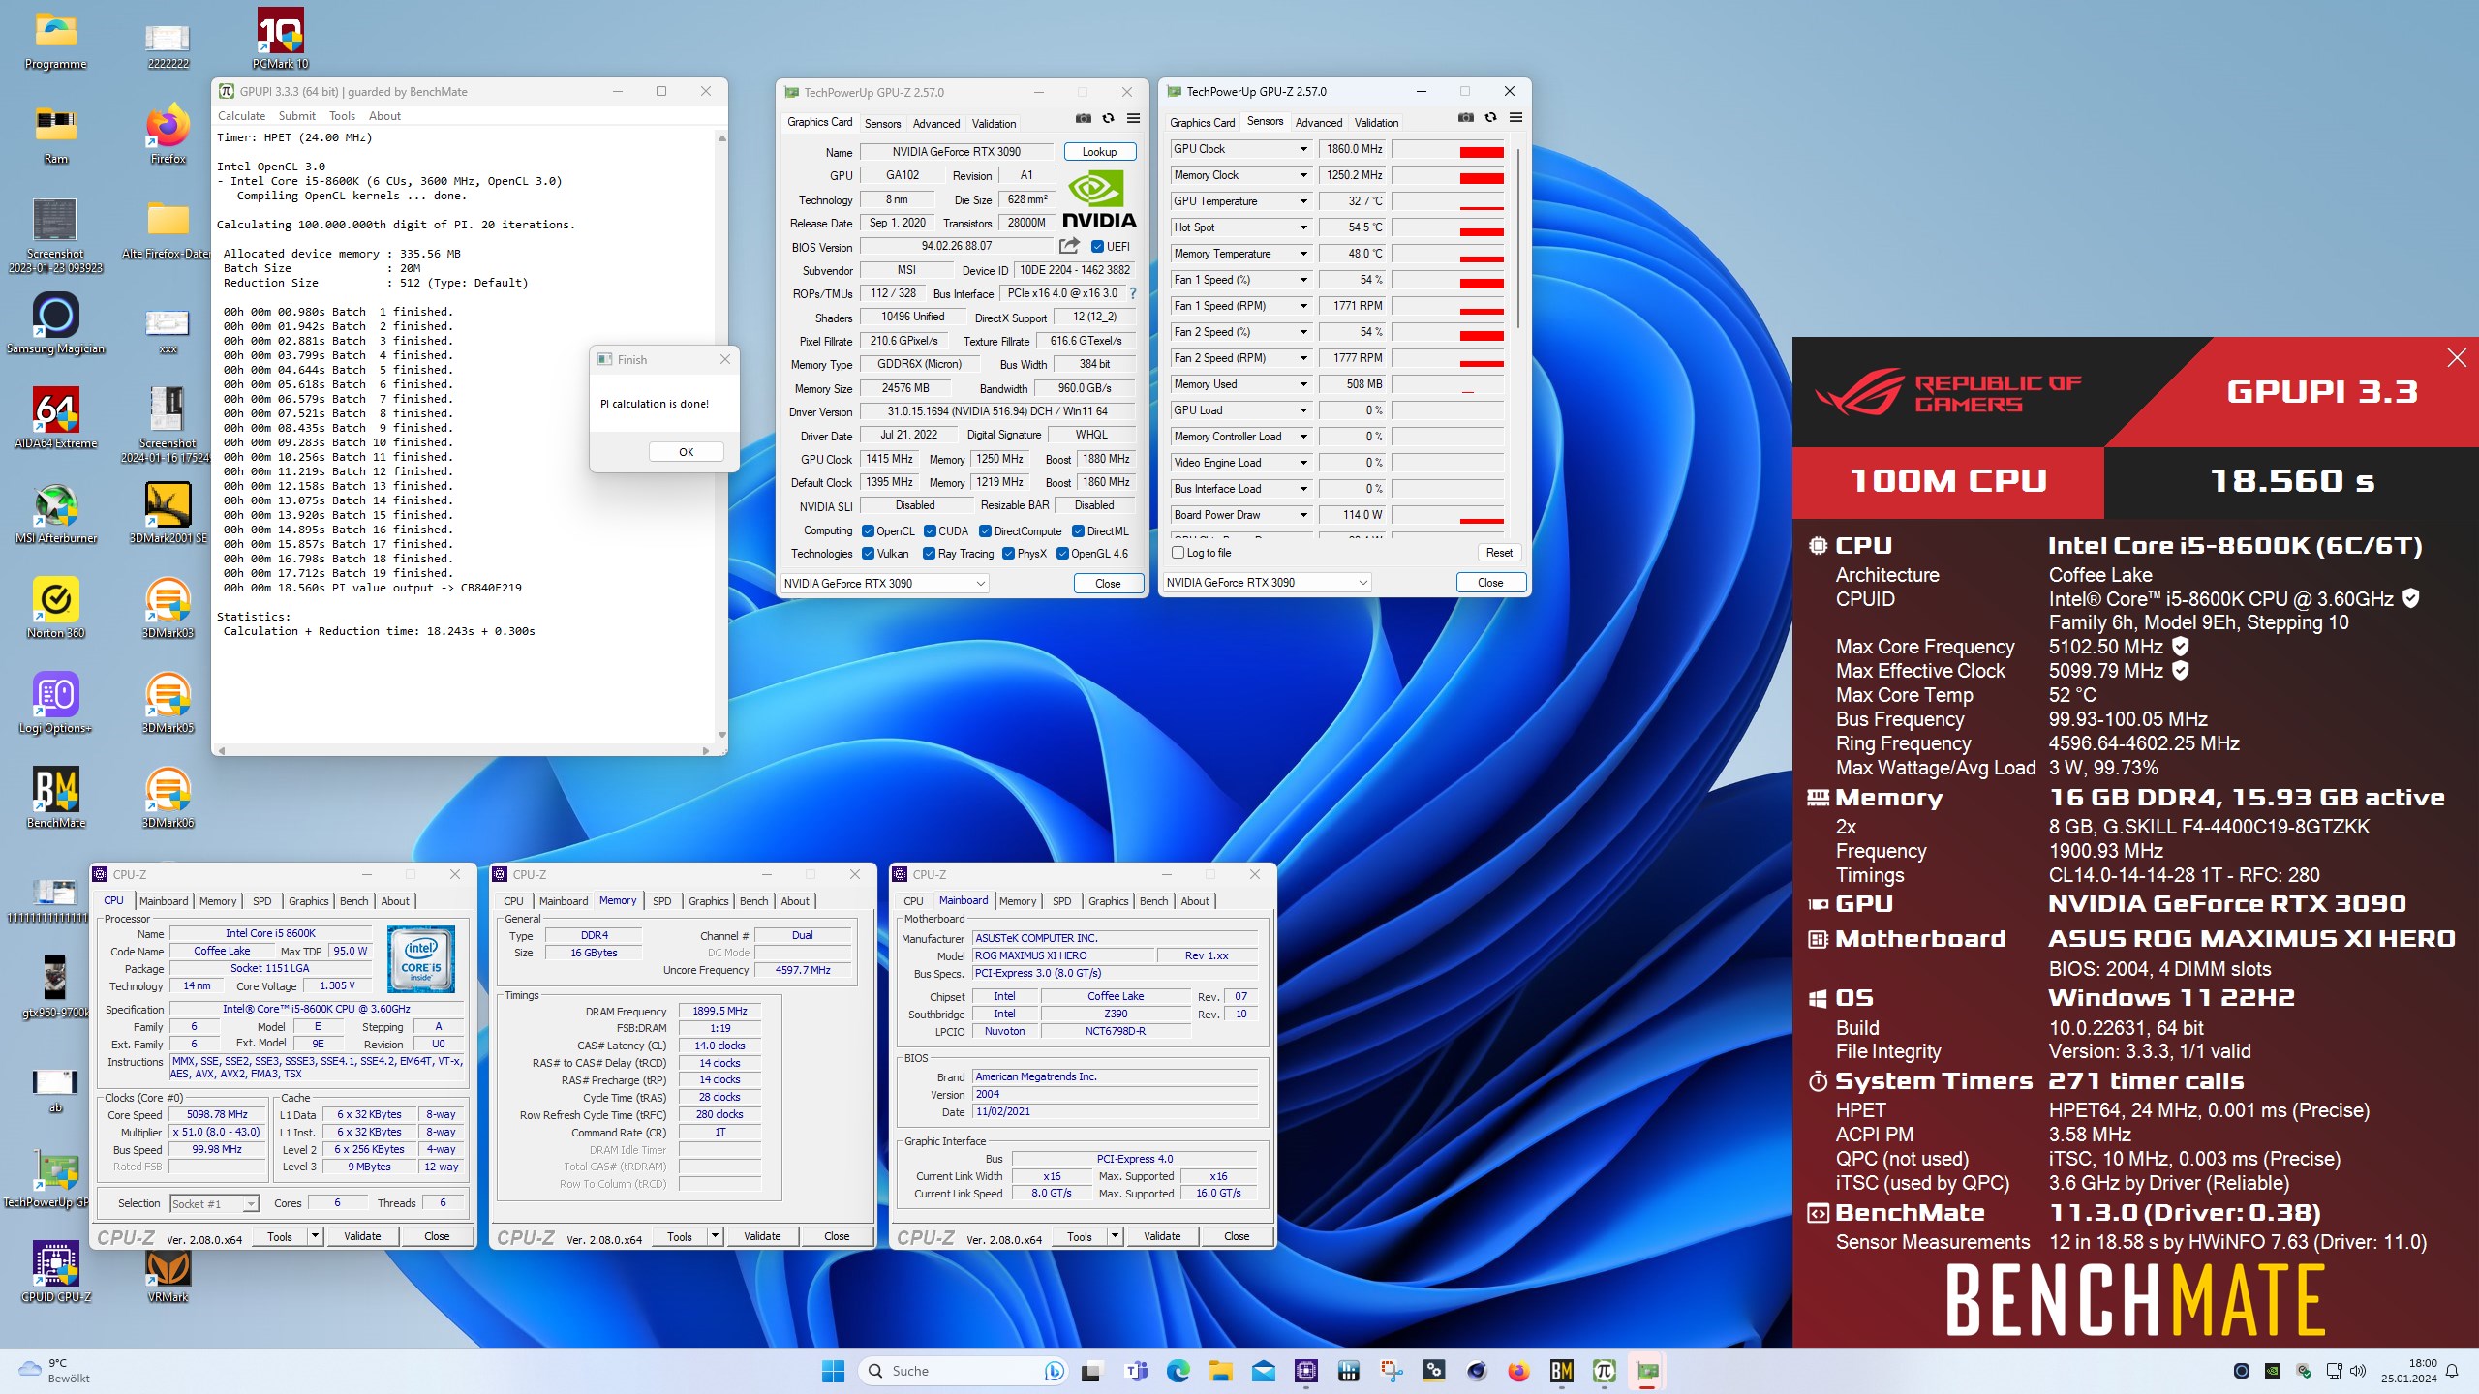Open hamburger menu in GPU-Z Graphics Card window
The width and height of the screenshot is (2479, 1394).
pos(1133,118)
